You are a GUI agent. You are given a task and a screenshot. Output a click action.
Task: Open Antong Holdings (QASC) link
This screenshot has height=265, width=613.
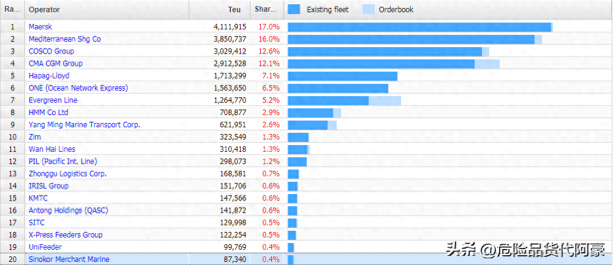[x=69, y=211]
